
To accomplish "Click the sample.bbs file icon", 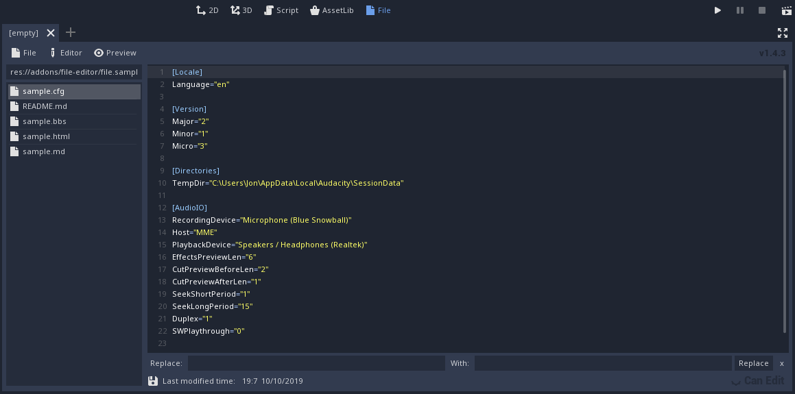I will 14,121.
